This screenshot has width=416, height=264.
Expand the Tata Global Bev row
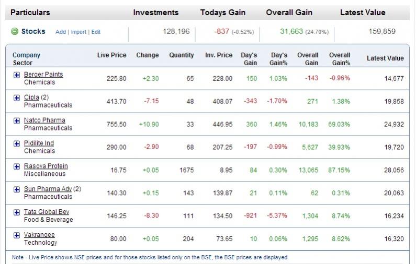point(17,212)
